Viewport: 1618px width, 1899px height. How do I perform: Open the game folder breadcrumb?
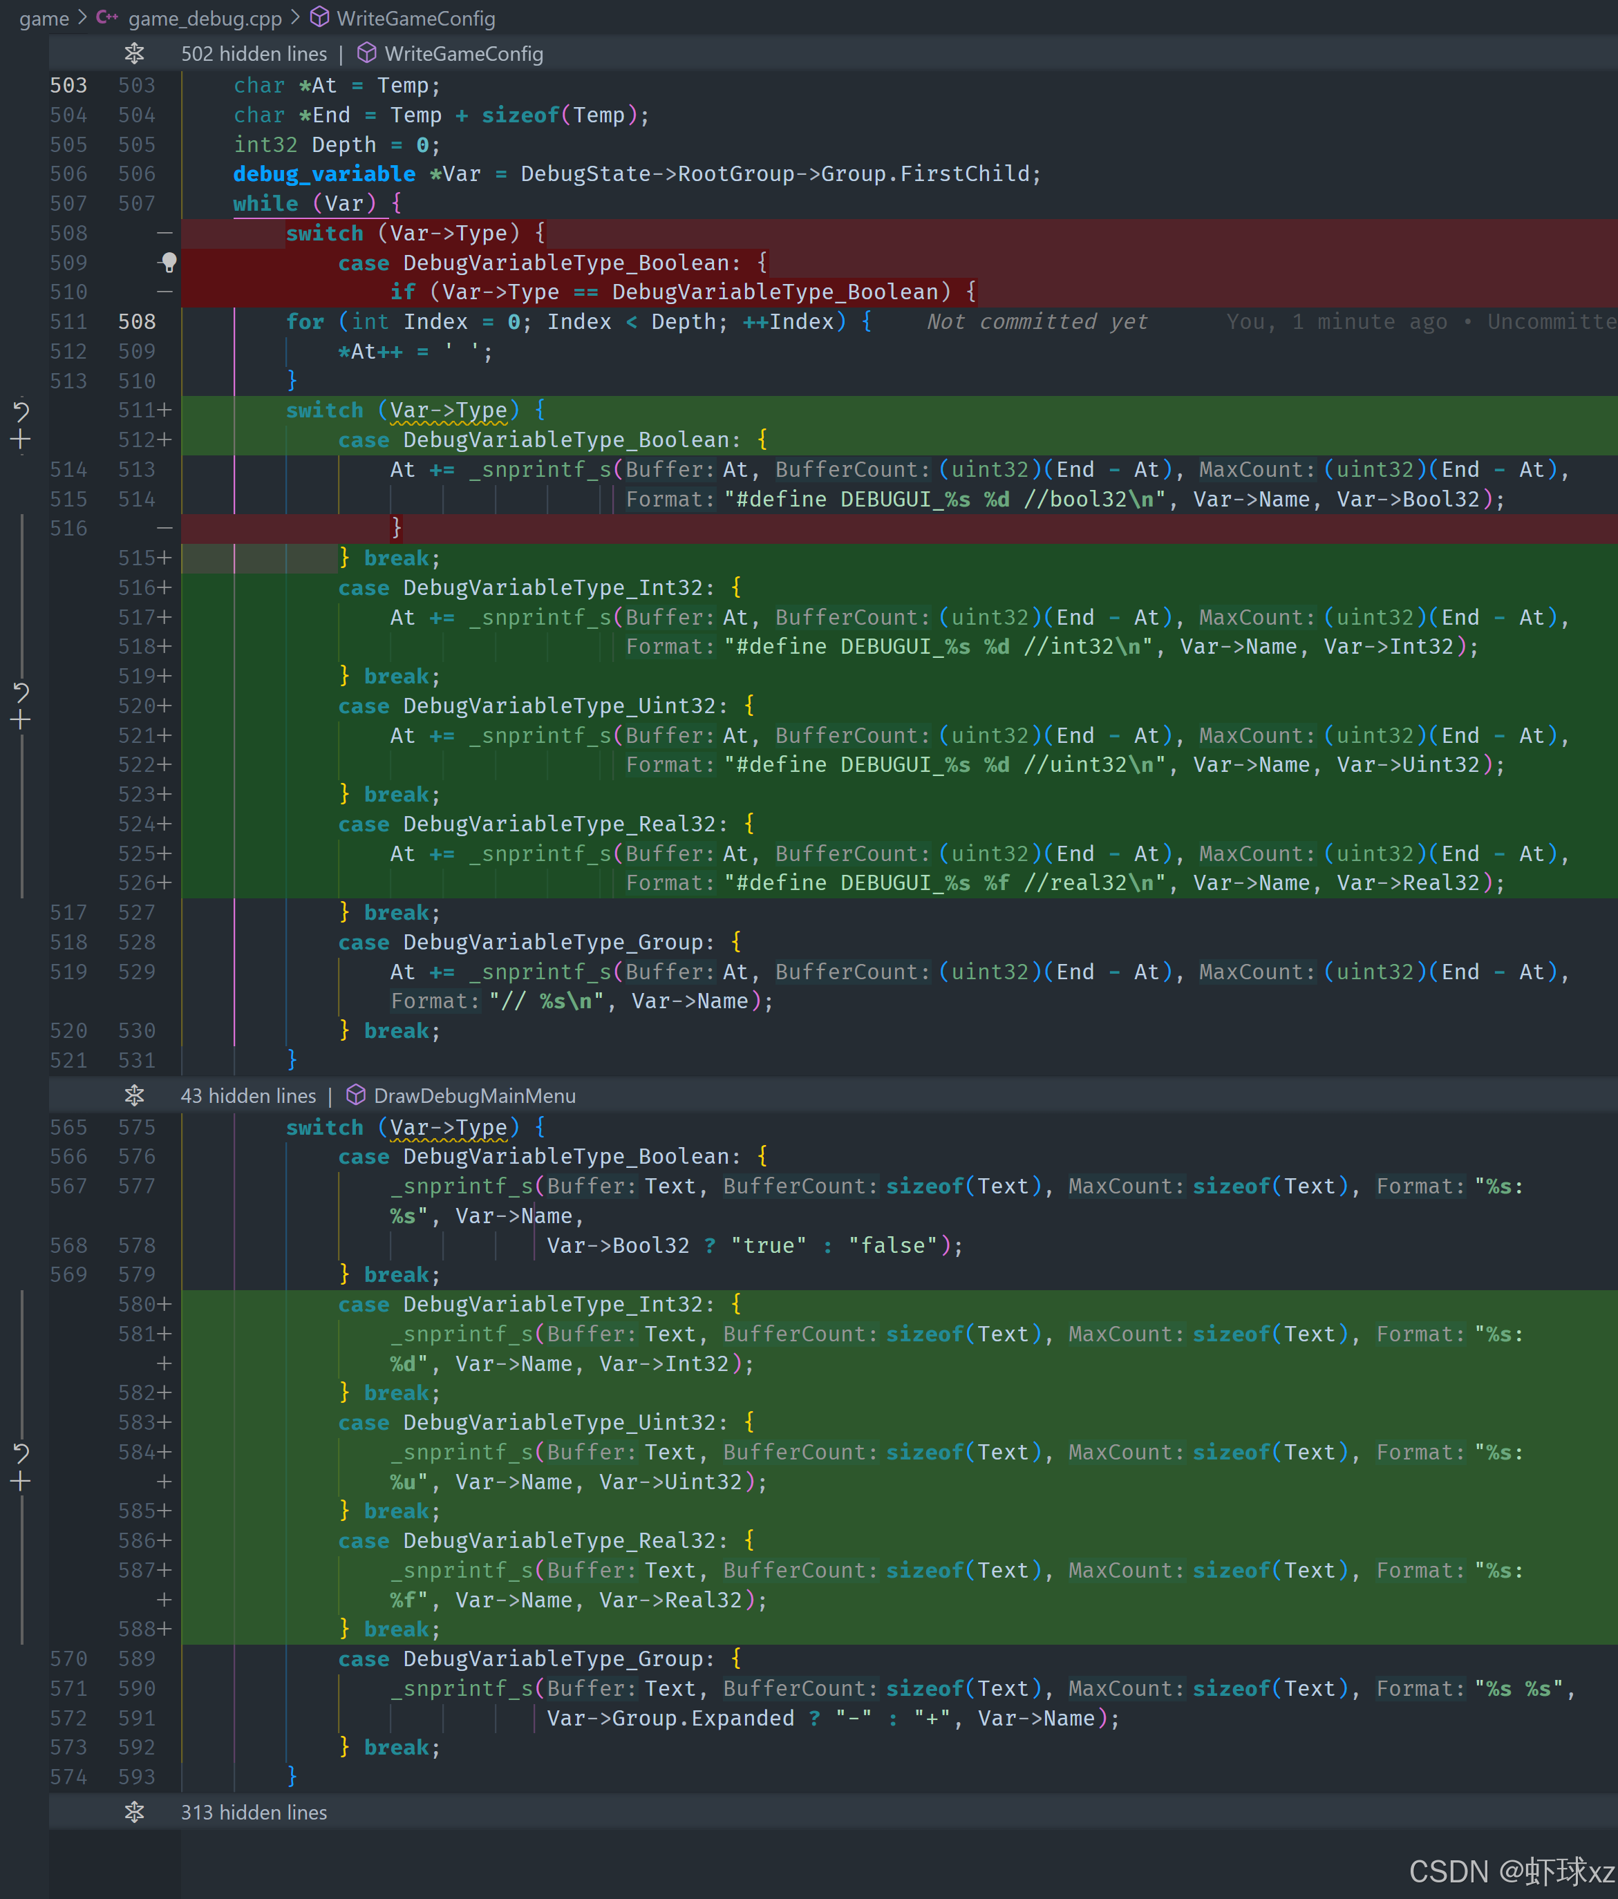tap(44, 19)
